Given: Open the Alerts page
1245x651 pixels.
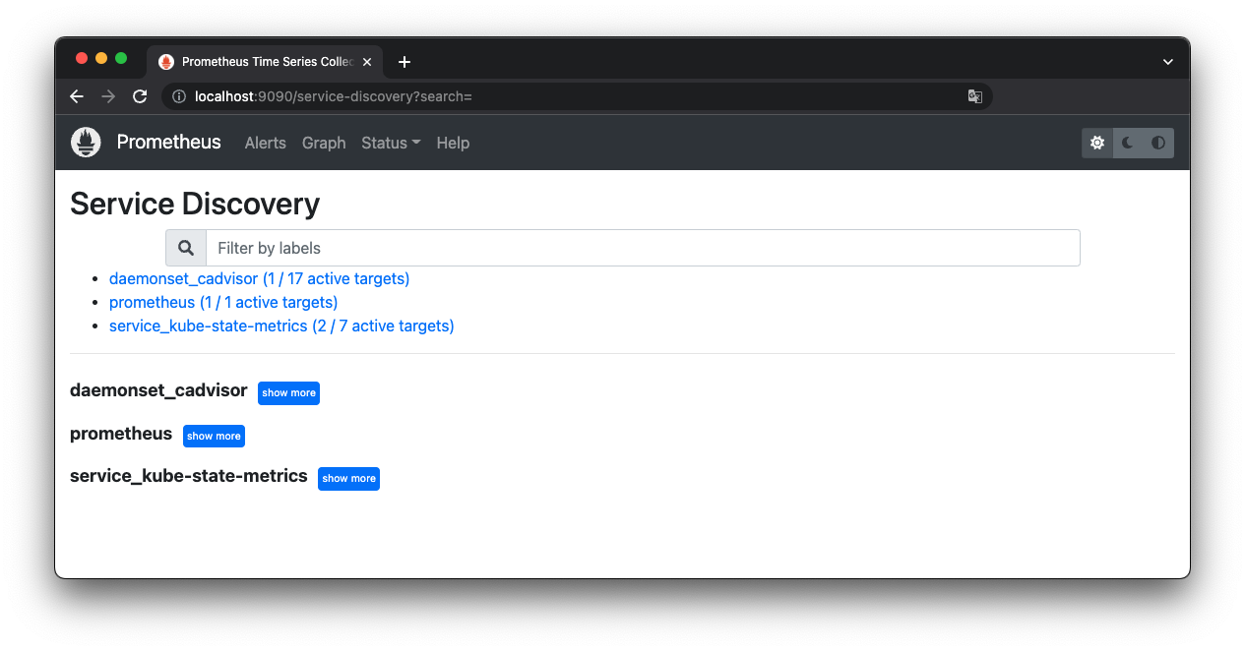Looking at the screenshot, I should coord(266,143).
